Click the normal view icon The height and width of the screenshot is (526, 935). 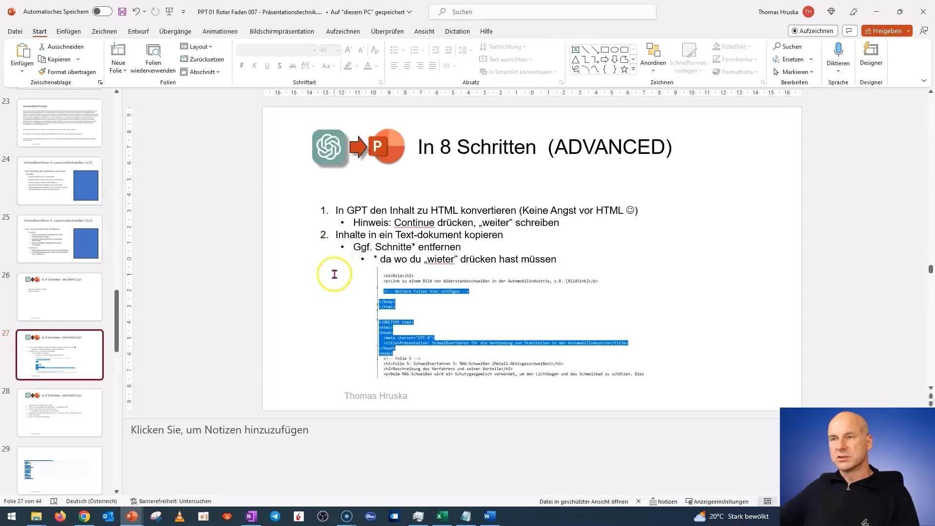(x=767, y=501)
